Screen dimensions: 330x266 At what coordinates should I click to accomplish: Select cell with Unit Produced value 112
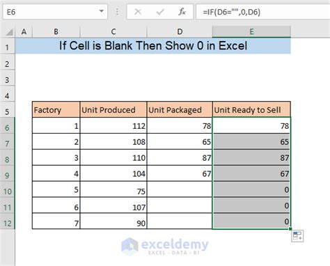coord(113,125)
